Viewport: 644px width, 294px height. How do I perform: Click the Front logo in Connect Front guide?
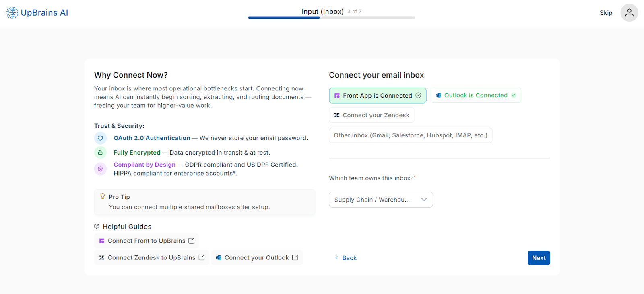102,241
